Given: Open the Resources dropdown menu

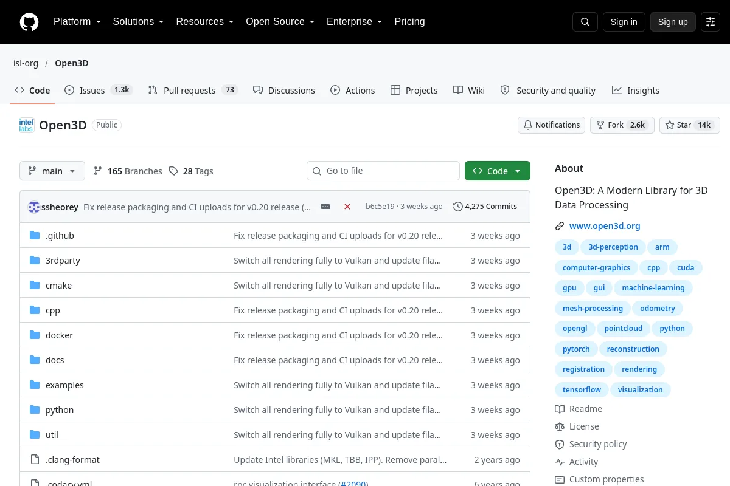Looking at the screenshot, I should pyautogui.click(x=205, y=22).
